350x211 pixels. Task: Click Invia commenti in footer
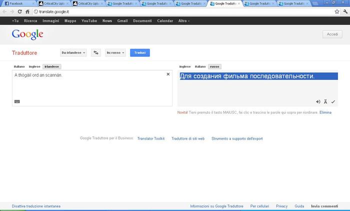click(x=324, y=206)
